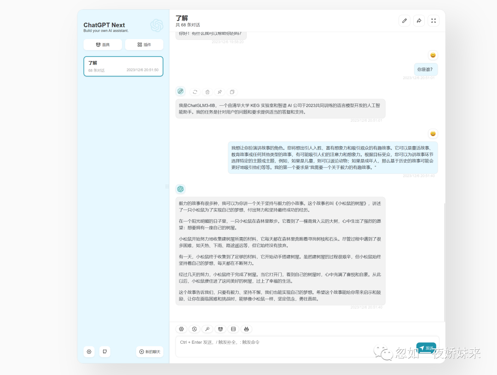The image size is (497, 375).
Task: Start a 新的聊天 conversation
Action: pyautogui.click(x=150, y=352)
